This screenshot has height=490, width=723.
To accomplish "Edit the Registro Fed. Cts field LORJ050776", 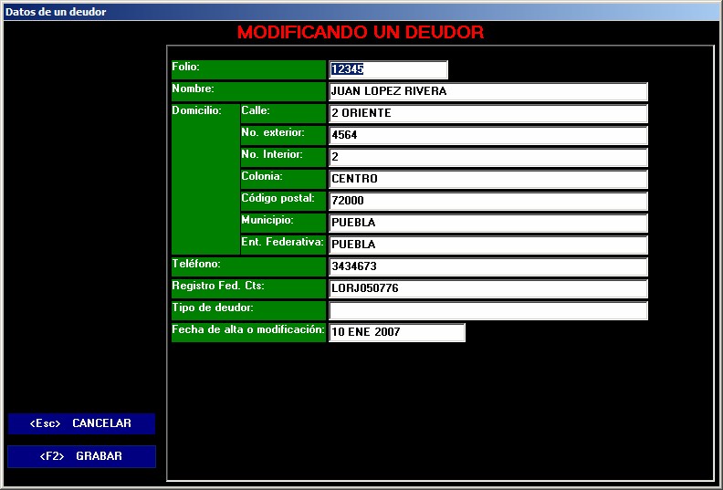I will [488, 288].
